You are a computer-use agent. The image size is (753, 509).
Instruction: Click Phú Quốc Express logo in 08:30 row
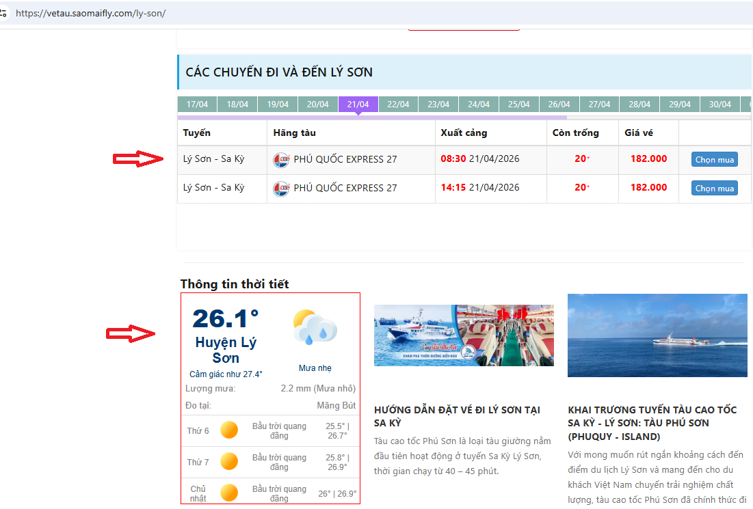[281, 160]
